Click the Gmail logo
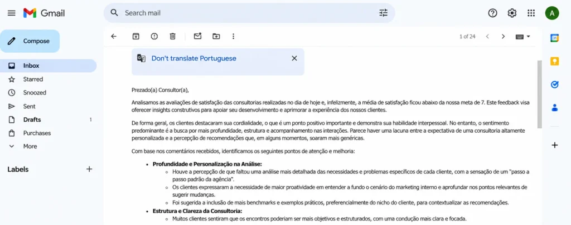 [x=44, y=13]
